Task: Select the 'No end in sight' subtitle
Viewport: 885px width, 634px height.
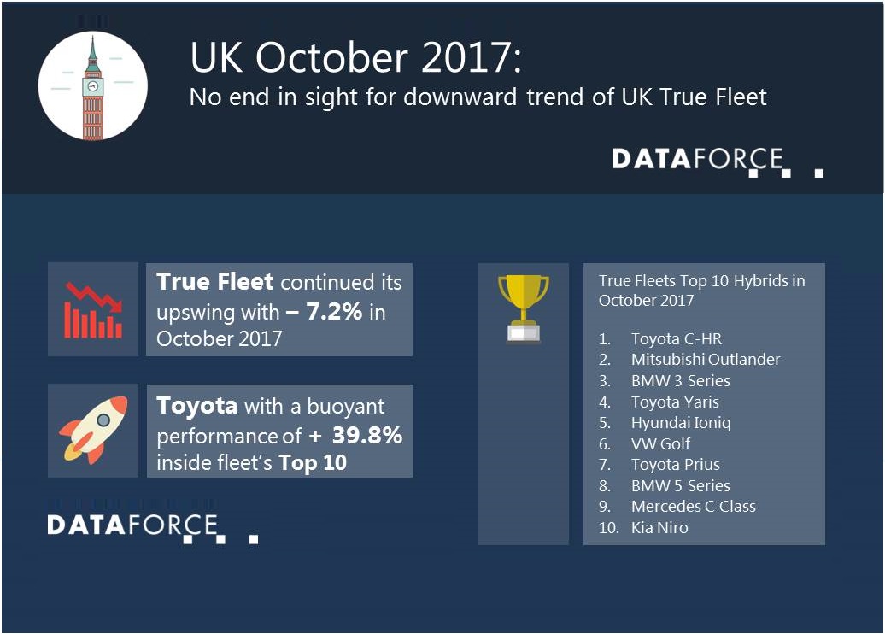Action: 478,97
